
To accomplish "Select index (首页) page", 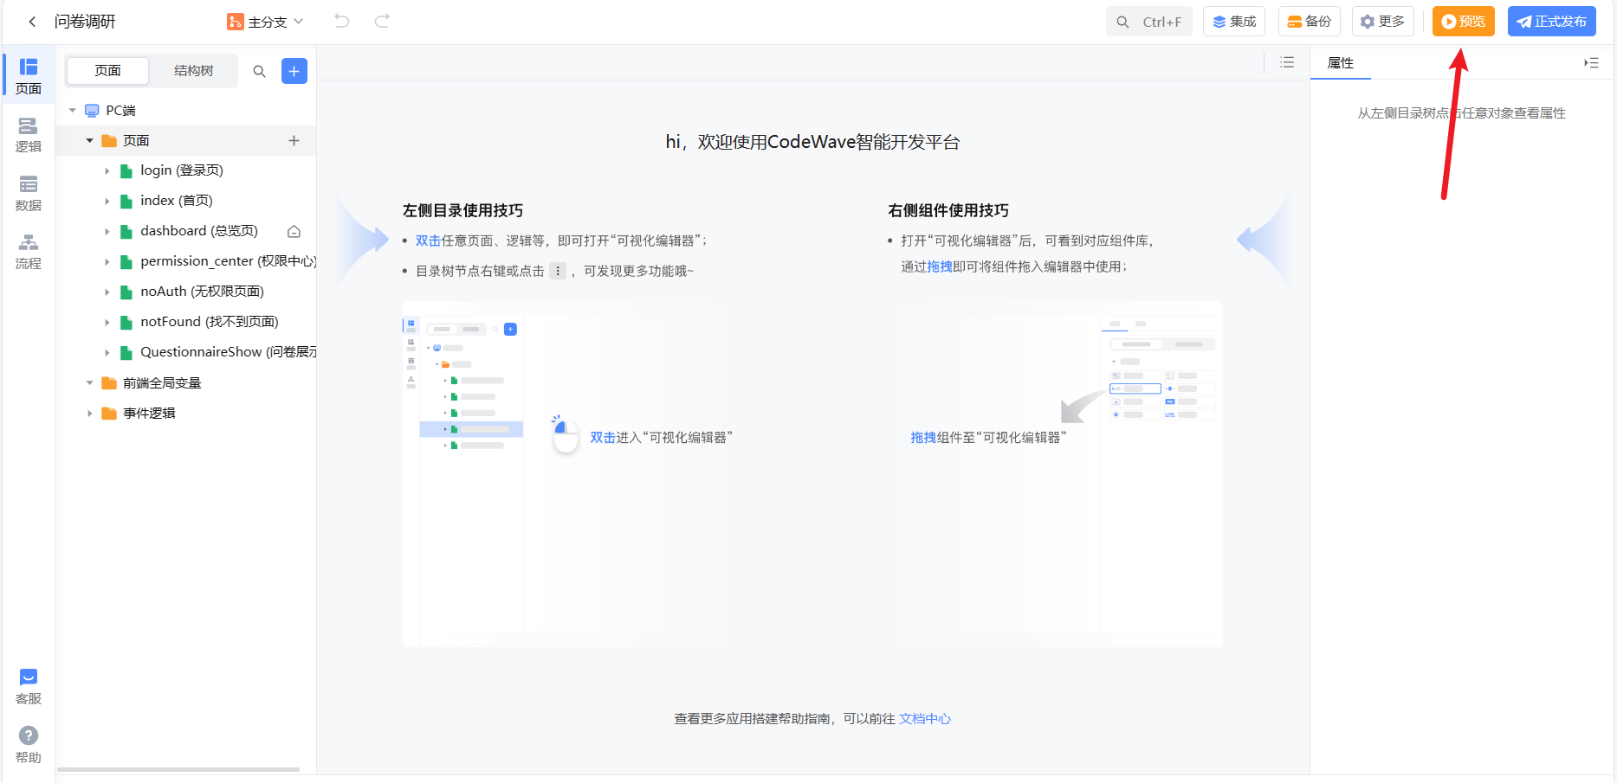I will (x=177, y=201).
